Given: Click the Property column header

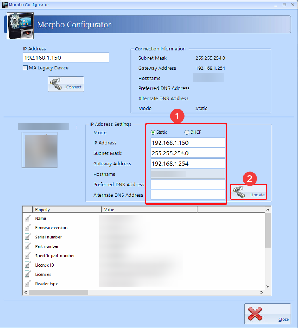Looking at the screenshot, I should click(67, 209).
